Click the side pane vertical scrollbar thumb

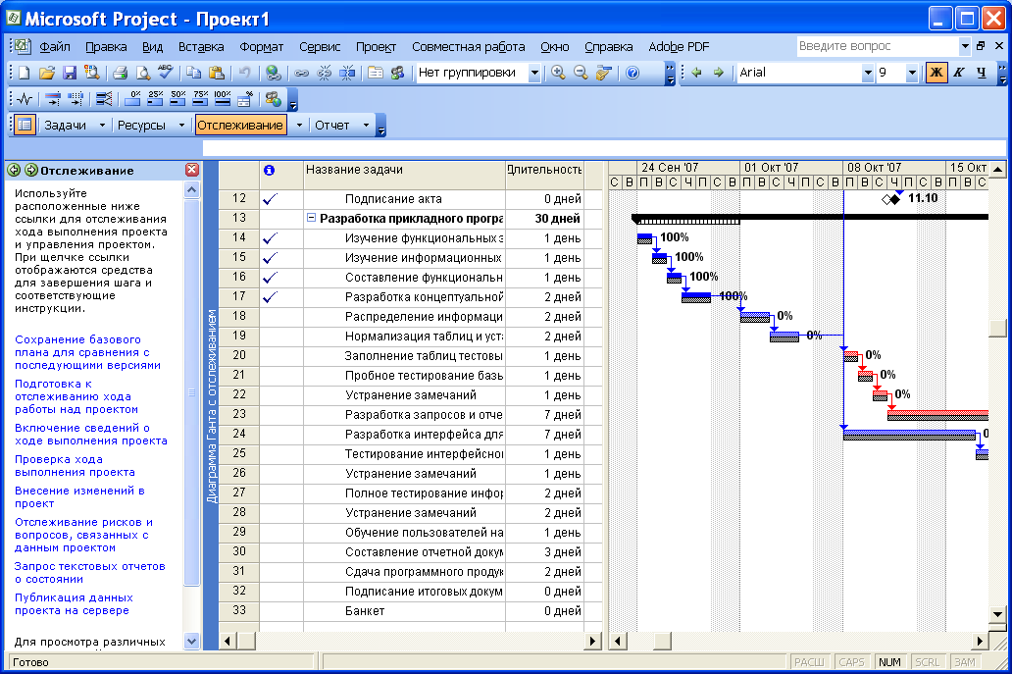191,391
